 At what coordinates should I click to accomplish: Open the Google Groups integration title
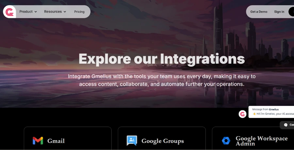163,141
